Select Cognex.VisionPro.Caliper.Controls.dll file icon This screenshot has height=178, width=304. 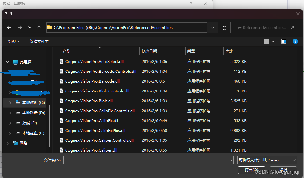click(x=61, y=140)
